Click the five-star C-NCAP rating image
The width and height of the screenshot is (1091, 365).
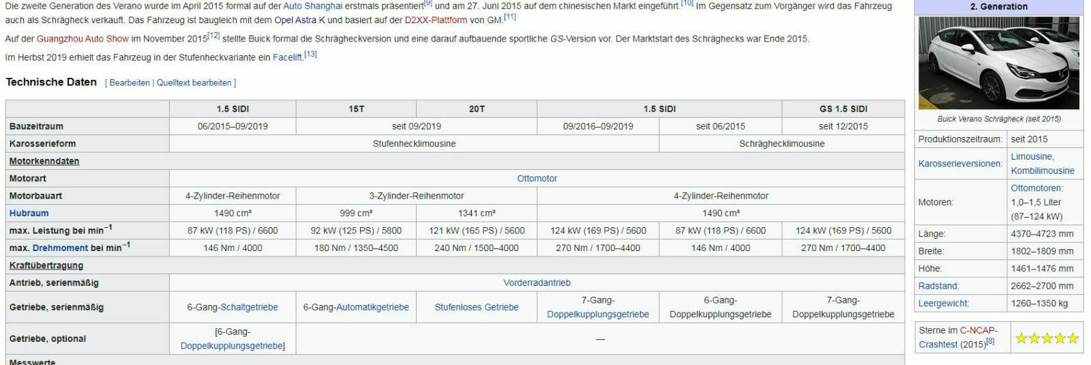1047,338
